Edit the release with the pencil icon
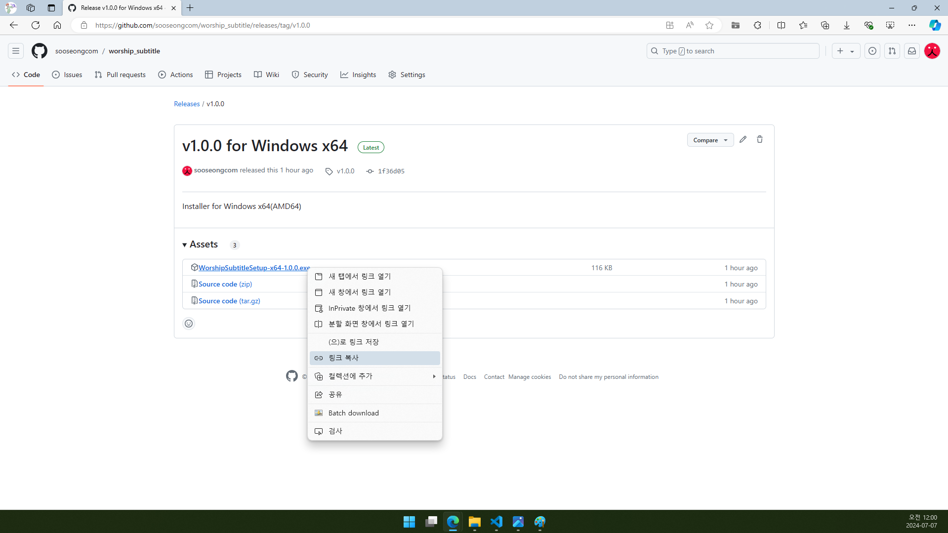 click(x=743, y=140)
